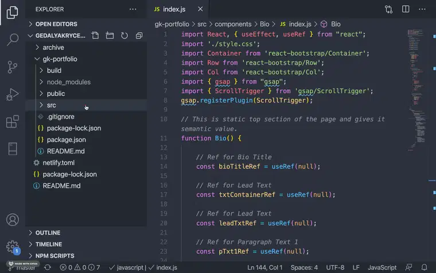Open notifications bell in status bar
The image size is (436, 273).
point(425,267)
